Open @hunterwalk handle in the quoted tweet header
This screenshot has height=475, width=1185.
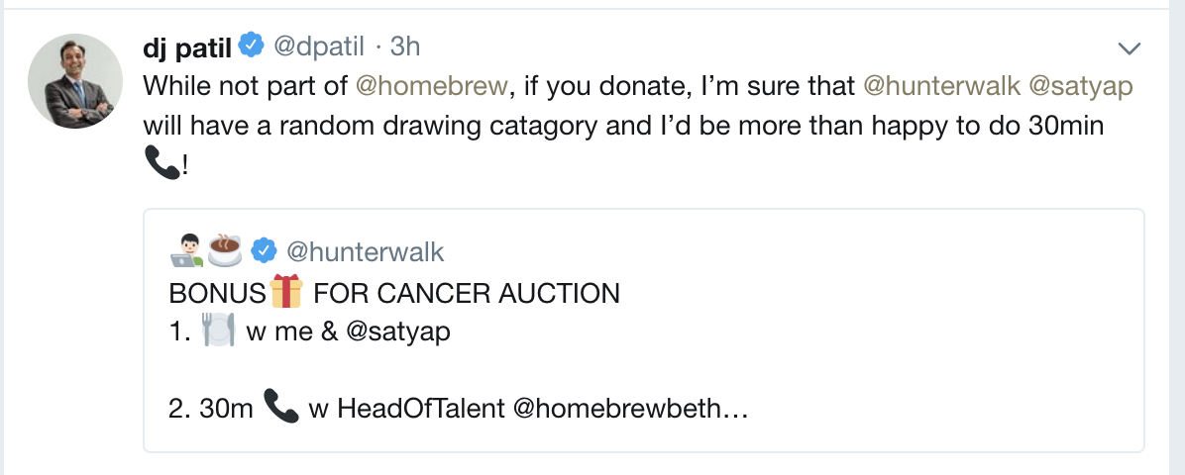click(365, 252)
